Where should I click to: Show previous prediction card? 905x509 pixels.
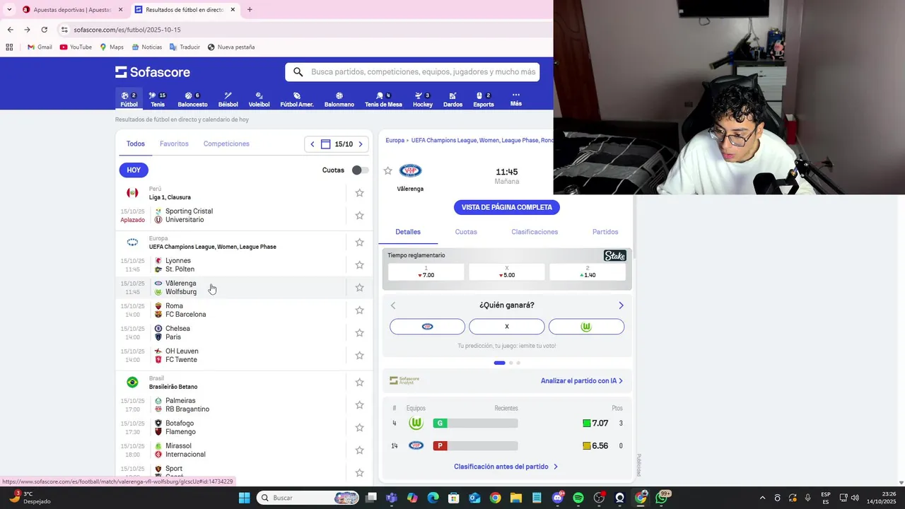point(393,305)
